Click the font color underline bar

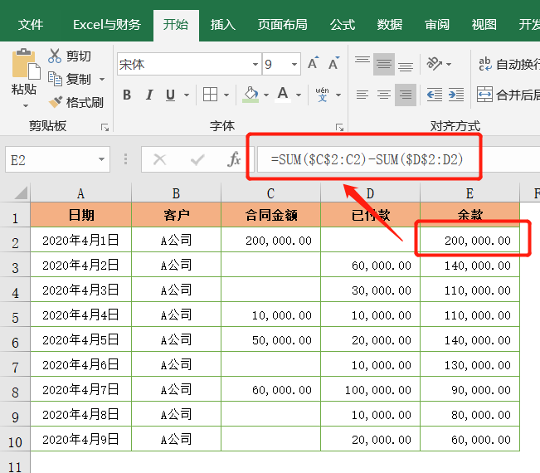pos(283,100)
